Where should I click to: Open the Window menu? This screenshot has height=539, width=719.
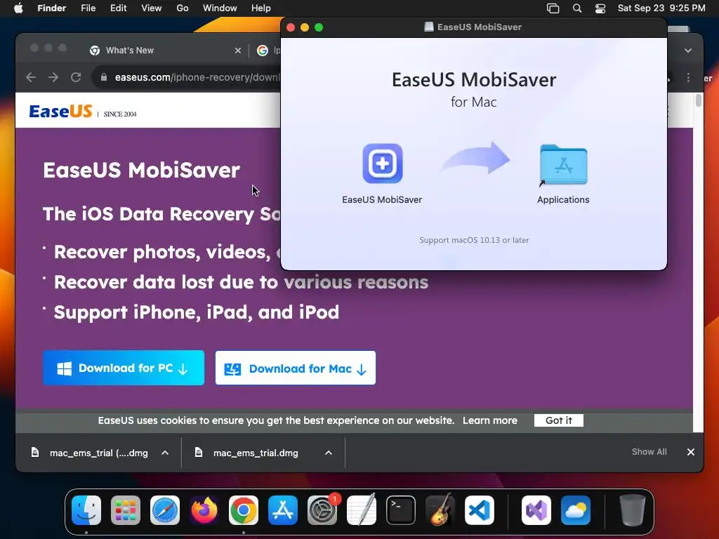(x=220, y=8)
